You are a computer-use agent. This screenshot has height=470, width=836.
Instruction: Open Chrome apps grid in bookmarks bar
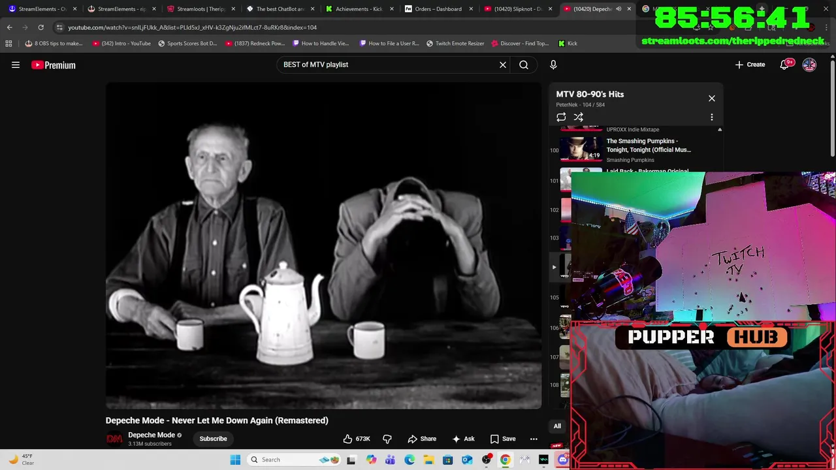click(8, 43)
